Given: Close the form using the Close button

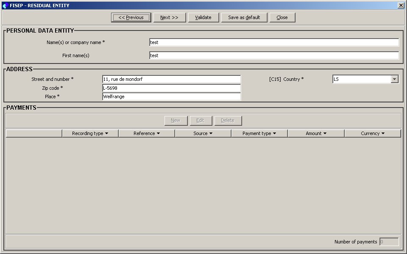Looking at the screenshot, I should tap(282, 17).
